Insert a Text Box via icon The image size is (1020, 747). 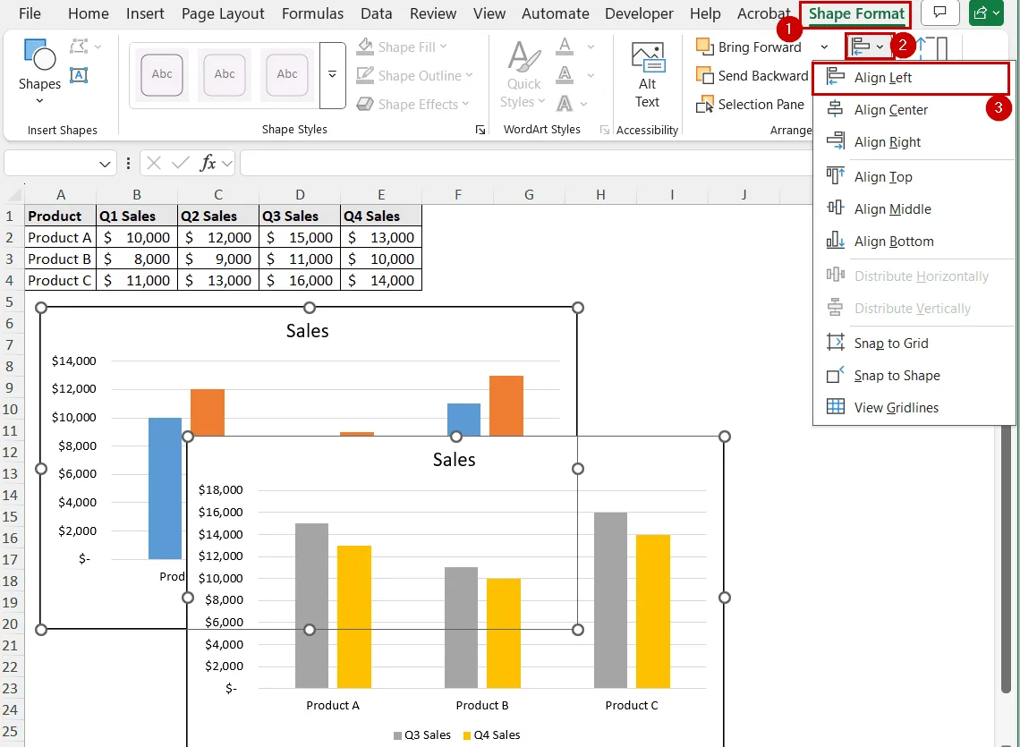[79, 75]
